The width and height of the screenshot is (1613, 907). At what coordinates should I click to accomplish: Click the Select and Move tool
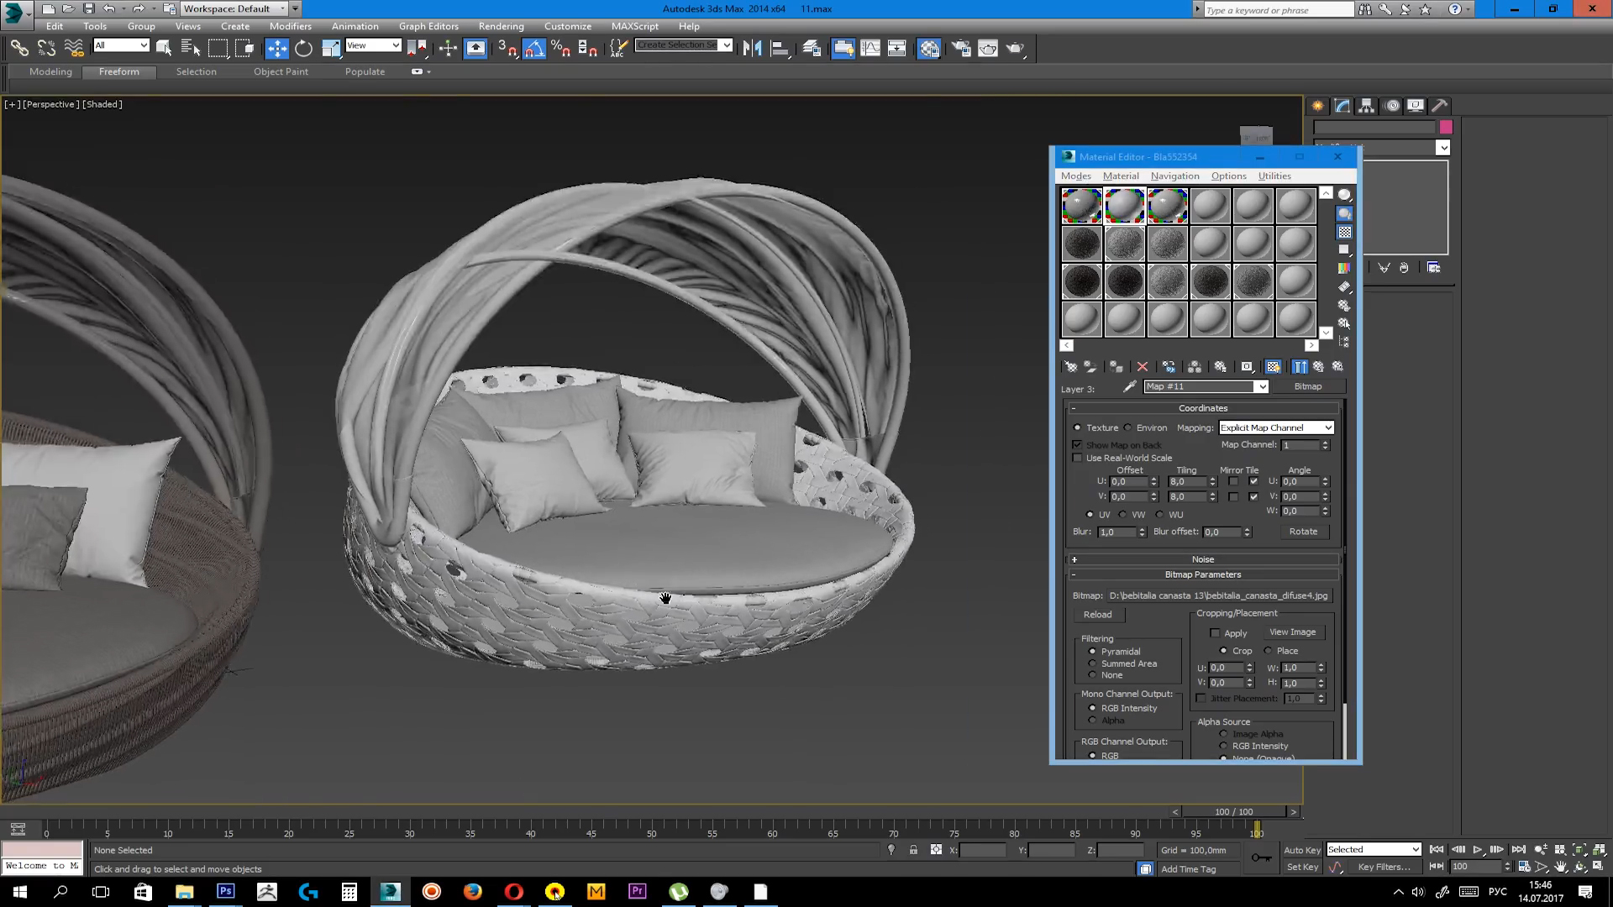click(276, 49)
